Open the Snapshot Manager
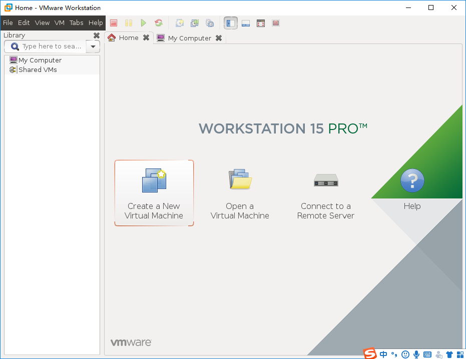 pyautogui.click(x=210, y=23)
